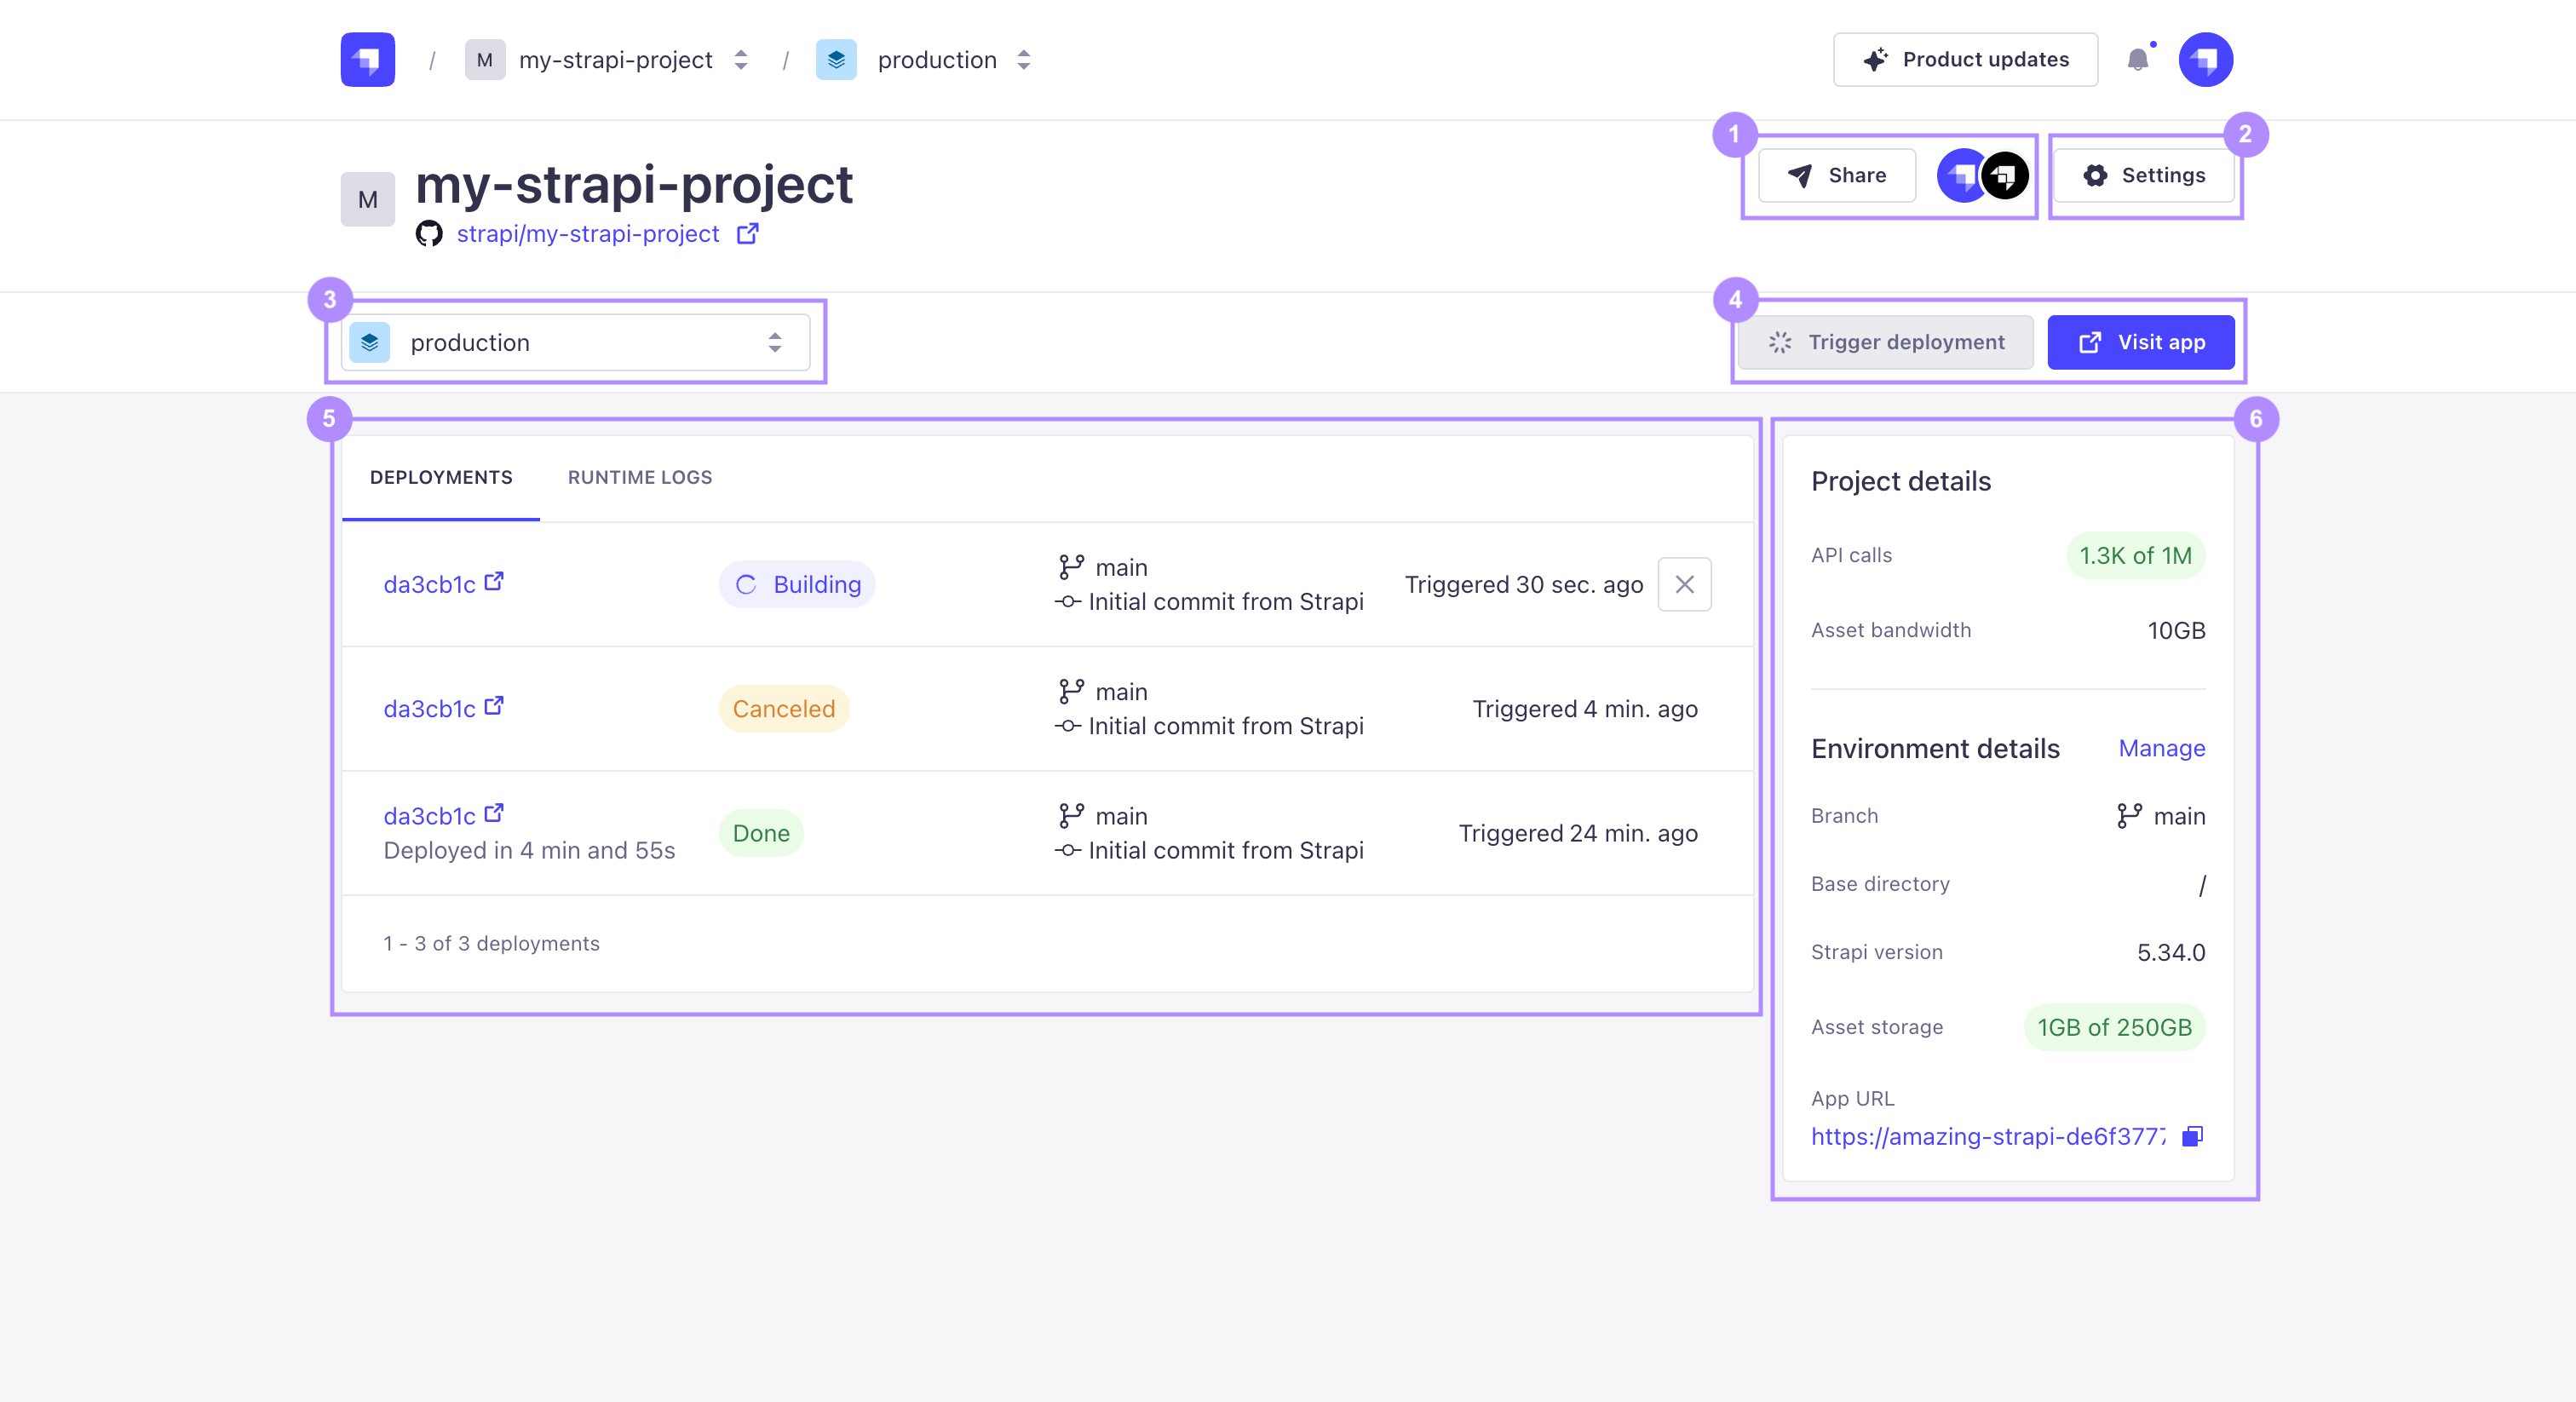Cancel the building deployment

click(1683, 584)
